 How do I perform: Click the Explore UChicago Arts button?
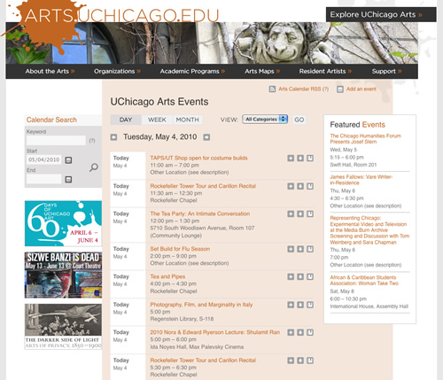pyautogui.click(x=381, y=14)
